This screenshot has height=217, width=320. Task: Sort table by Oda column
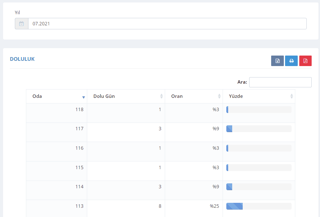coord(57,96)
